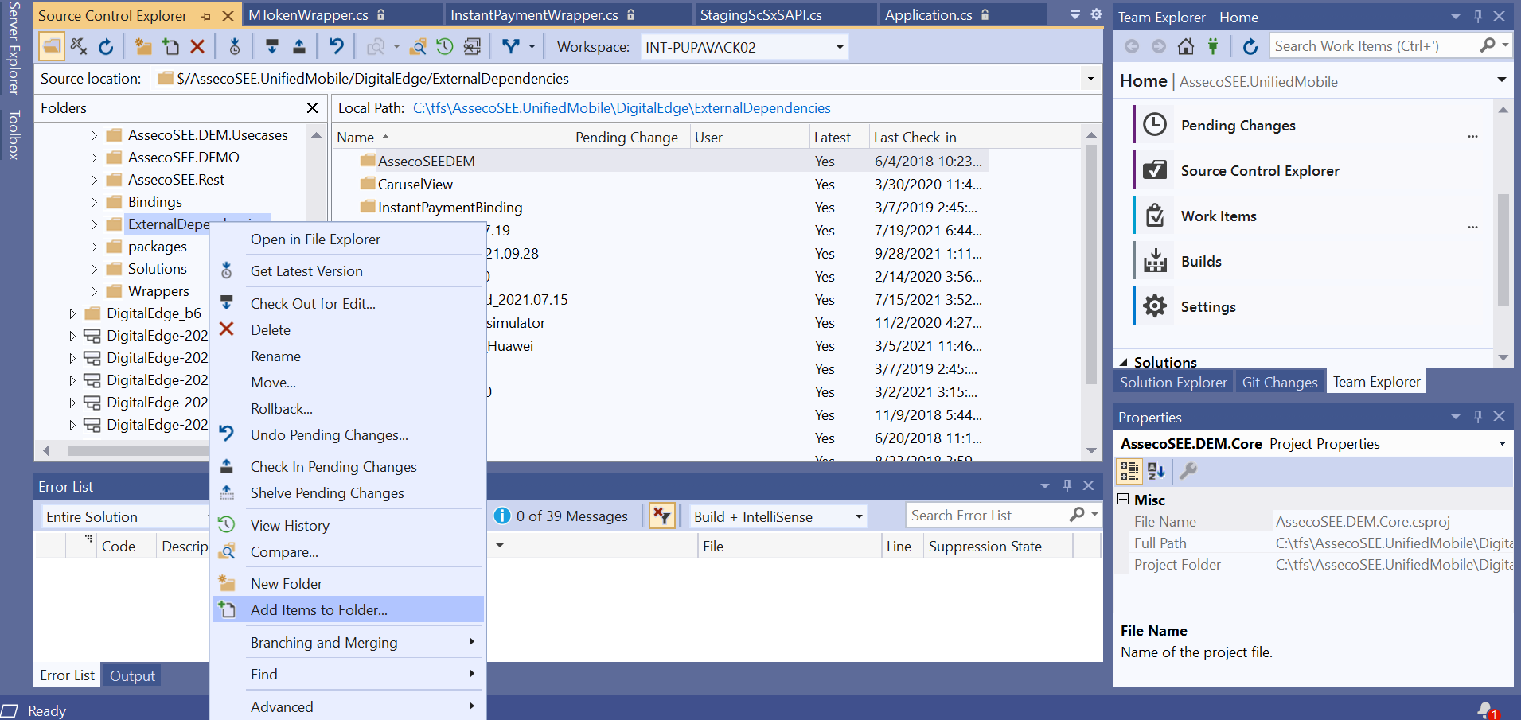Click the red Delete toolbar icon

pyautogui.click(x=197, y=47)
